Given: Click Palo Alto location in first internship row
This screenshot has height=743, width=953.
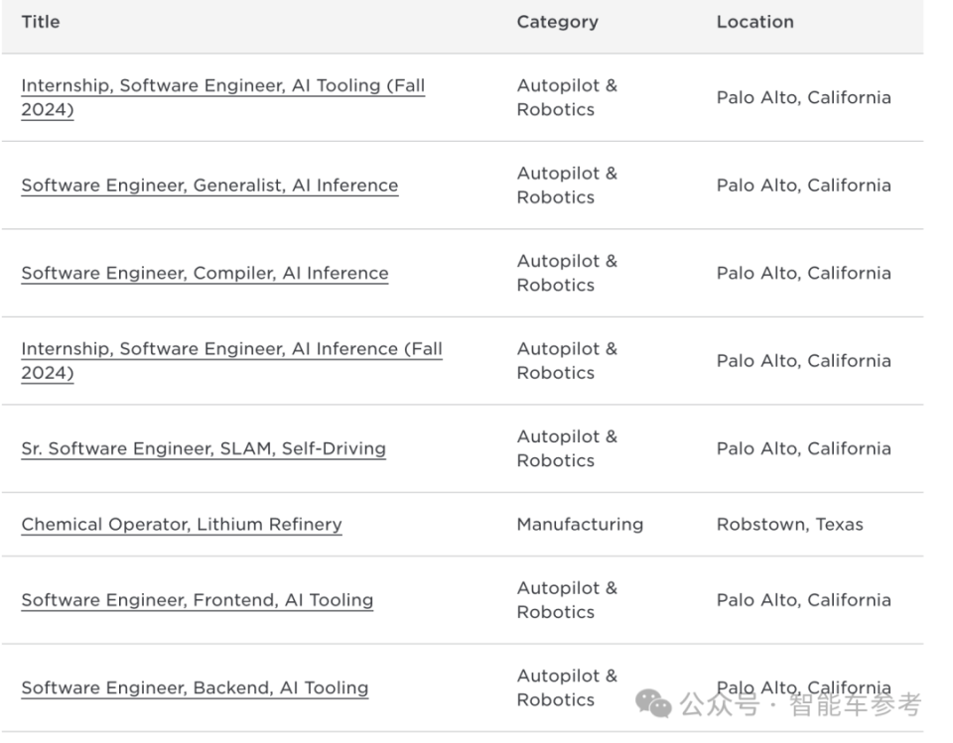Looking at the screenshot, I should [803, 97].
